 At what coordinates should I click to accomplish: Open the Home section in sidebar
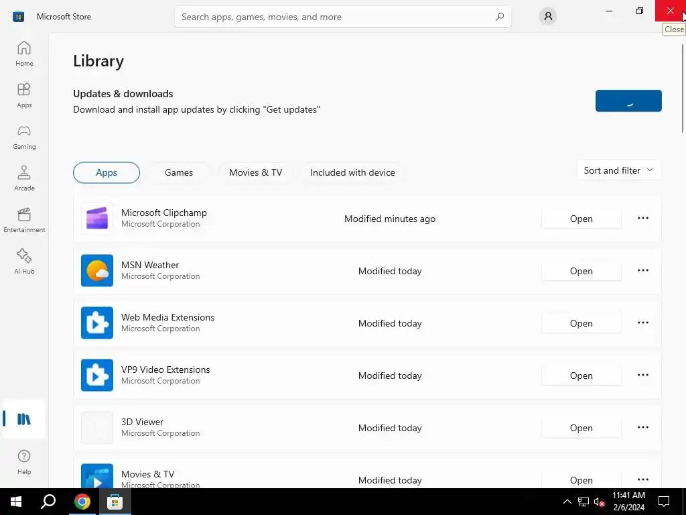tap(24, 54)
